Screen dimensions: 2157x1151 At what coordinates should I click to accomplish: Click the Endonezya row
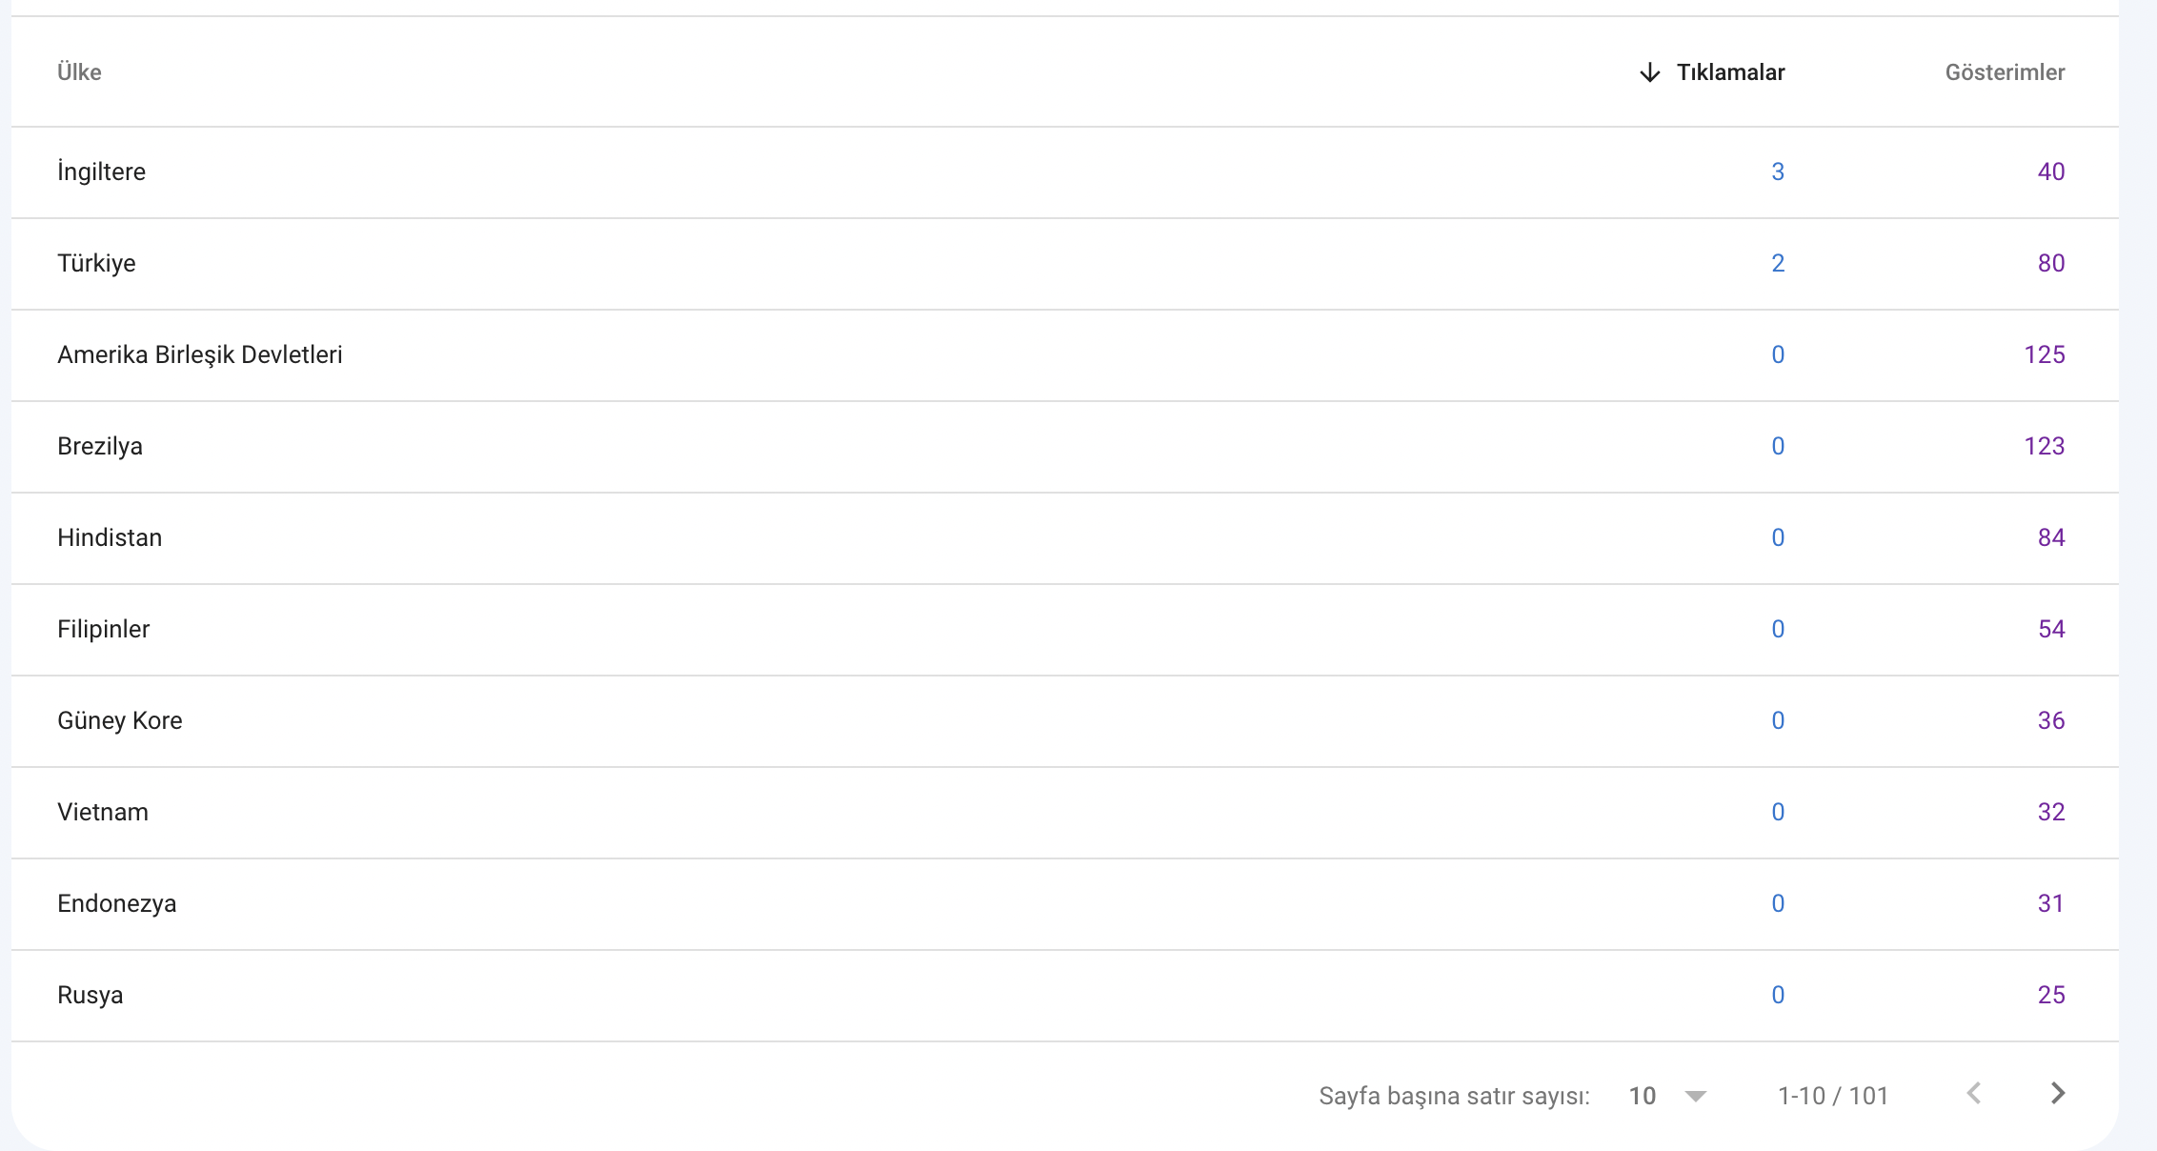[1065, 904]
